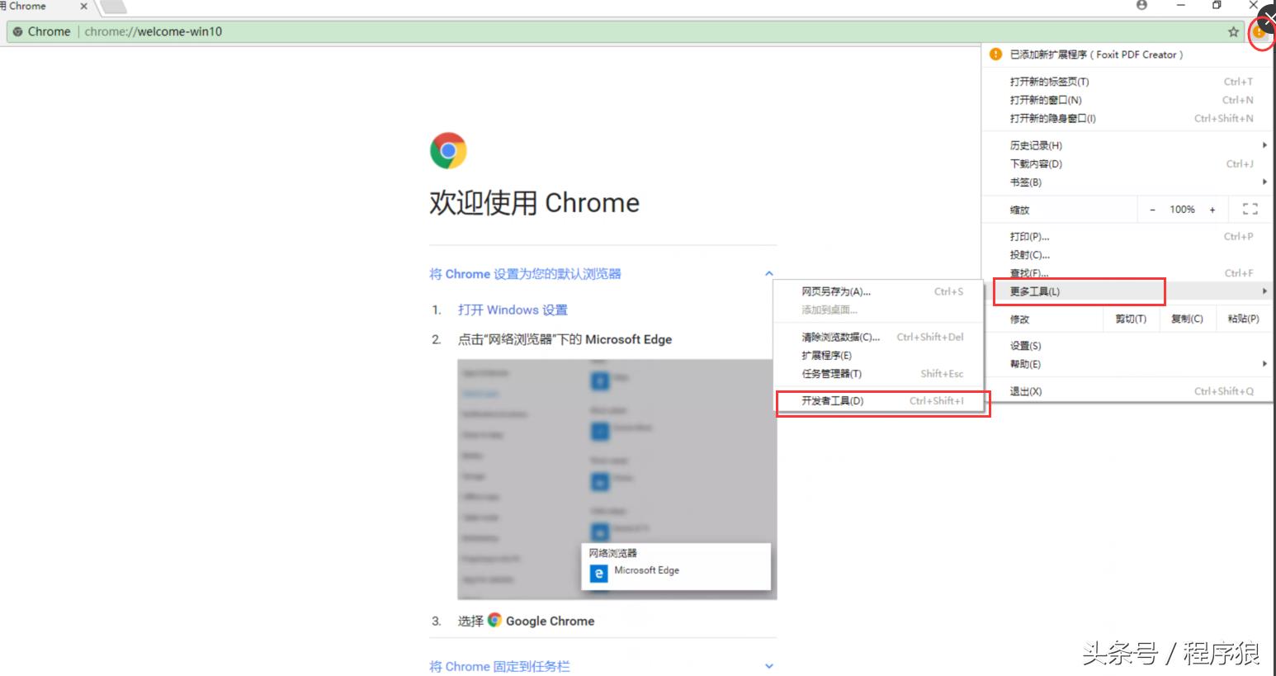1276x676 pixels.
Task: Click the Microsoft Edge icon in the image
Action: (598, 573)
